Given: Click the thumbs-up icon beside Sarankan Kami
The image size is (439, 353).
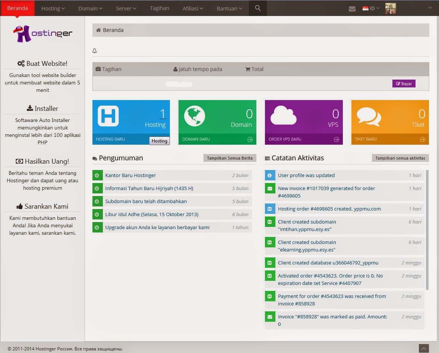Looking at the screenshot, I should [x=19, y=206].
